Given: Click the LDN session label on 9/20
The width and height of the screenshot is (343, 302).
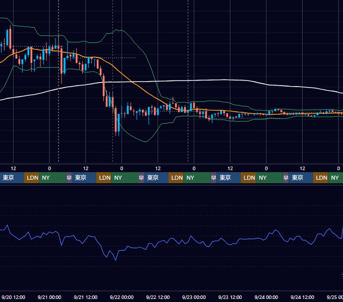Looking at the screenshot, I should click(x=32, y=178).
